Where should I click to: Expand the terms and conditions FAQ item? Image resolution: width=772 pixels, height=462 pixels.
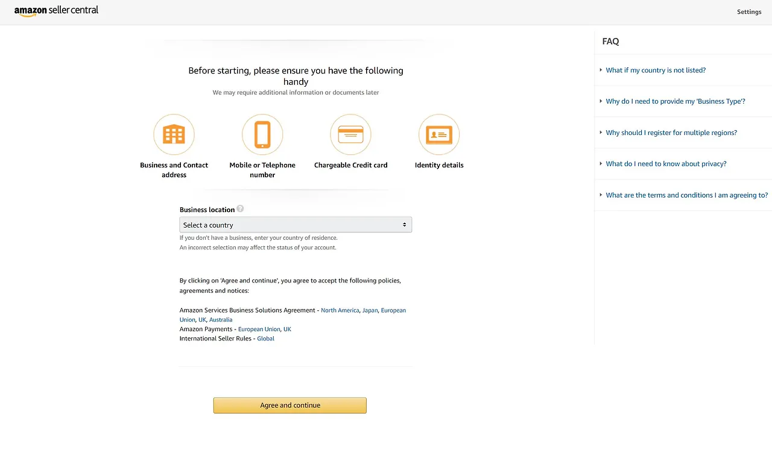point(686,195)
